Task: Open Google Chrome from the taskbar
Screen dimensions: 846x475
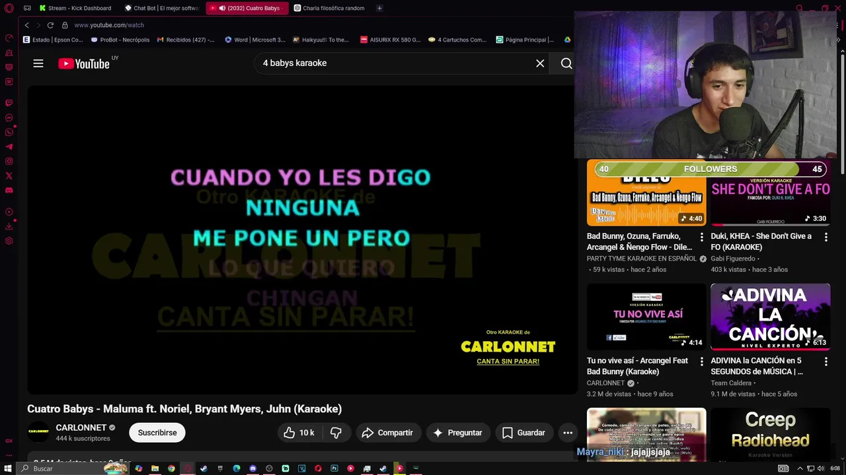Action: [x=171, y=468]
